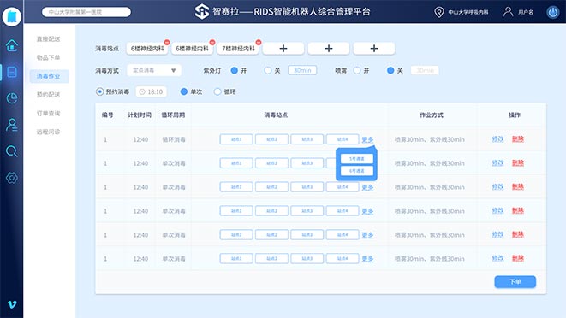The height and width of the screenshot is (318, 566).
Task: Go to the 订单查询 menu item
Action: (x=48, y=113)
